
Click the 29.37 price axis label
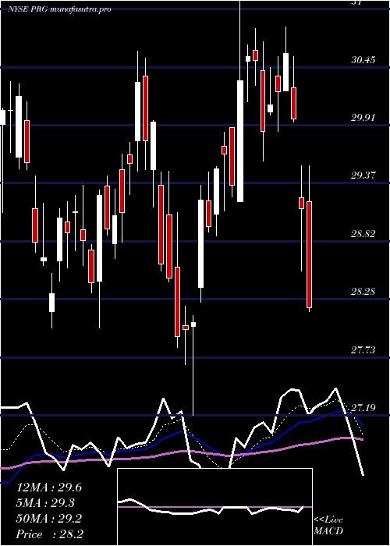[363, 175]
